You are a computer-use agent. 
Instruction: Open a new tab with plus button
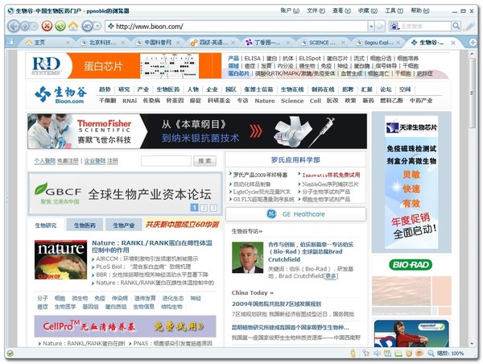(x=473, y=42)
